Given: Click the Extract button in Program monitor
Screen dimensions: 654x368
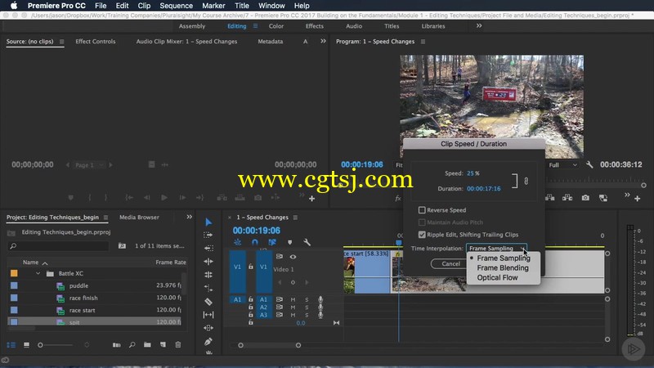Looking at the screenshot, I should [x=567, y=198].
